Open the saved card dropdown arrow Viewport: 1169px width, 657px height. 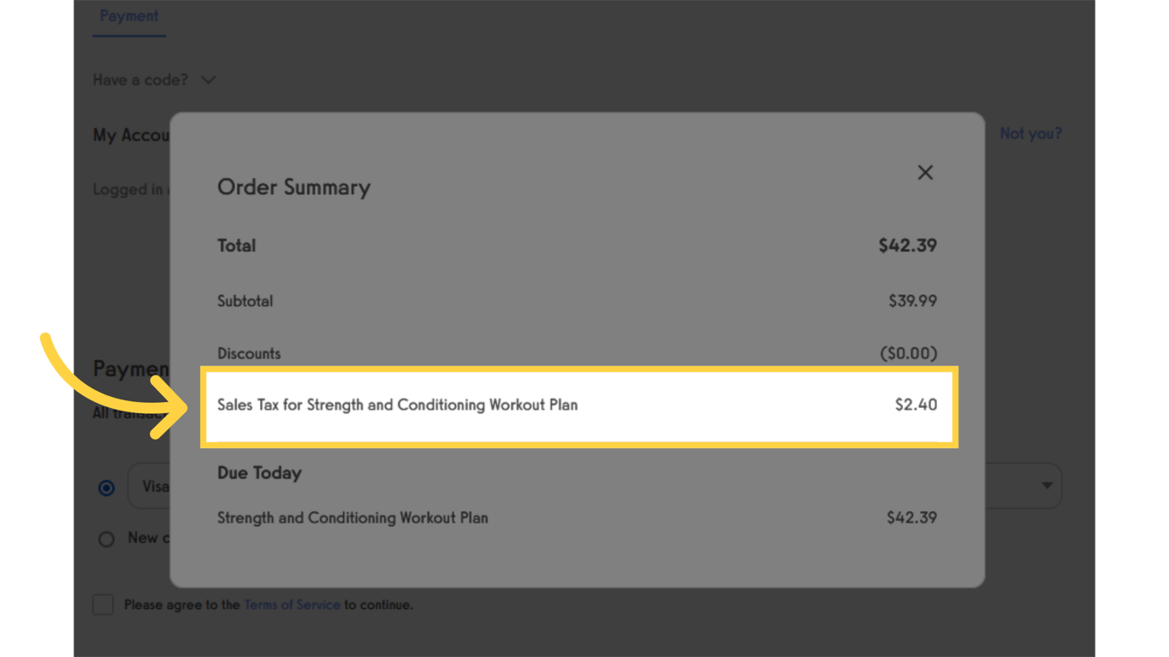click(1047, 486)
